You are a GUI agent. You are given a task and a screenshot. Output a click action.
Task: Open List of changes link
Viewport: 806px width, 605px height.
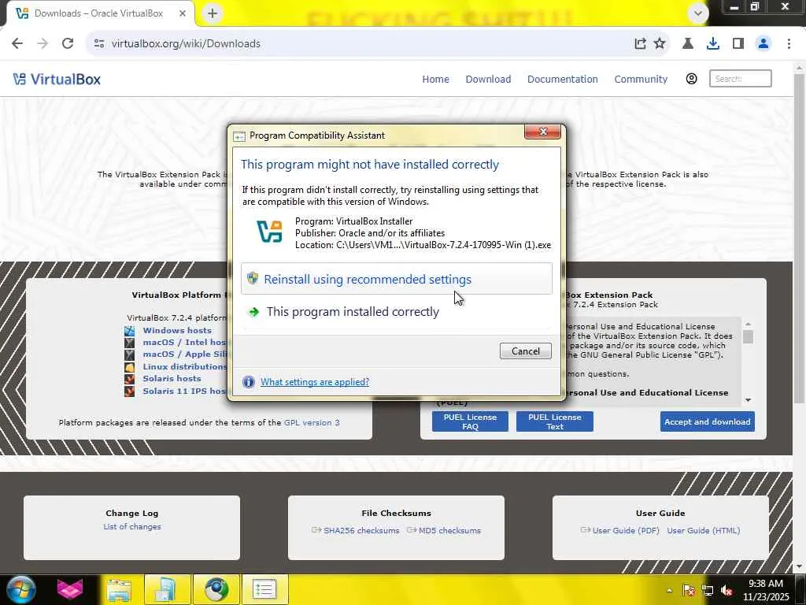pos(132,526)
